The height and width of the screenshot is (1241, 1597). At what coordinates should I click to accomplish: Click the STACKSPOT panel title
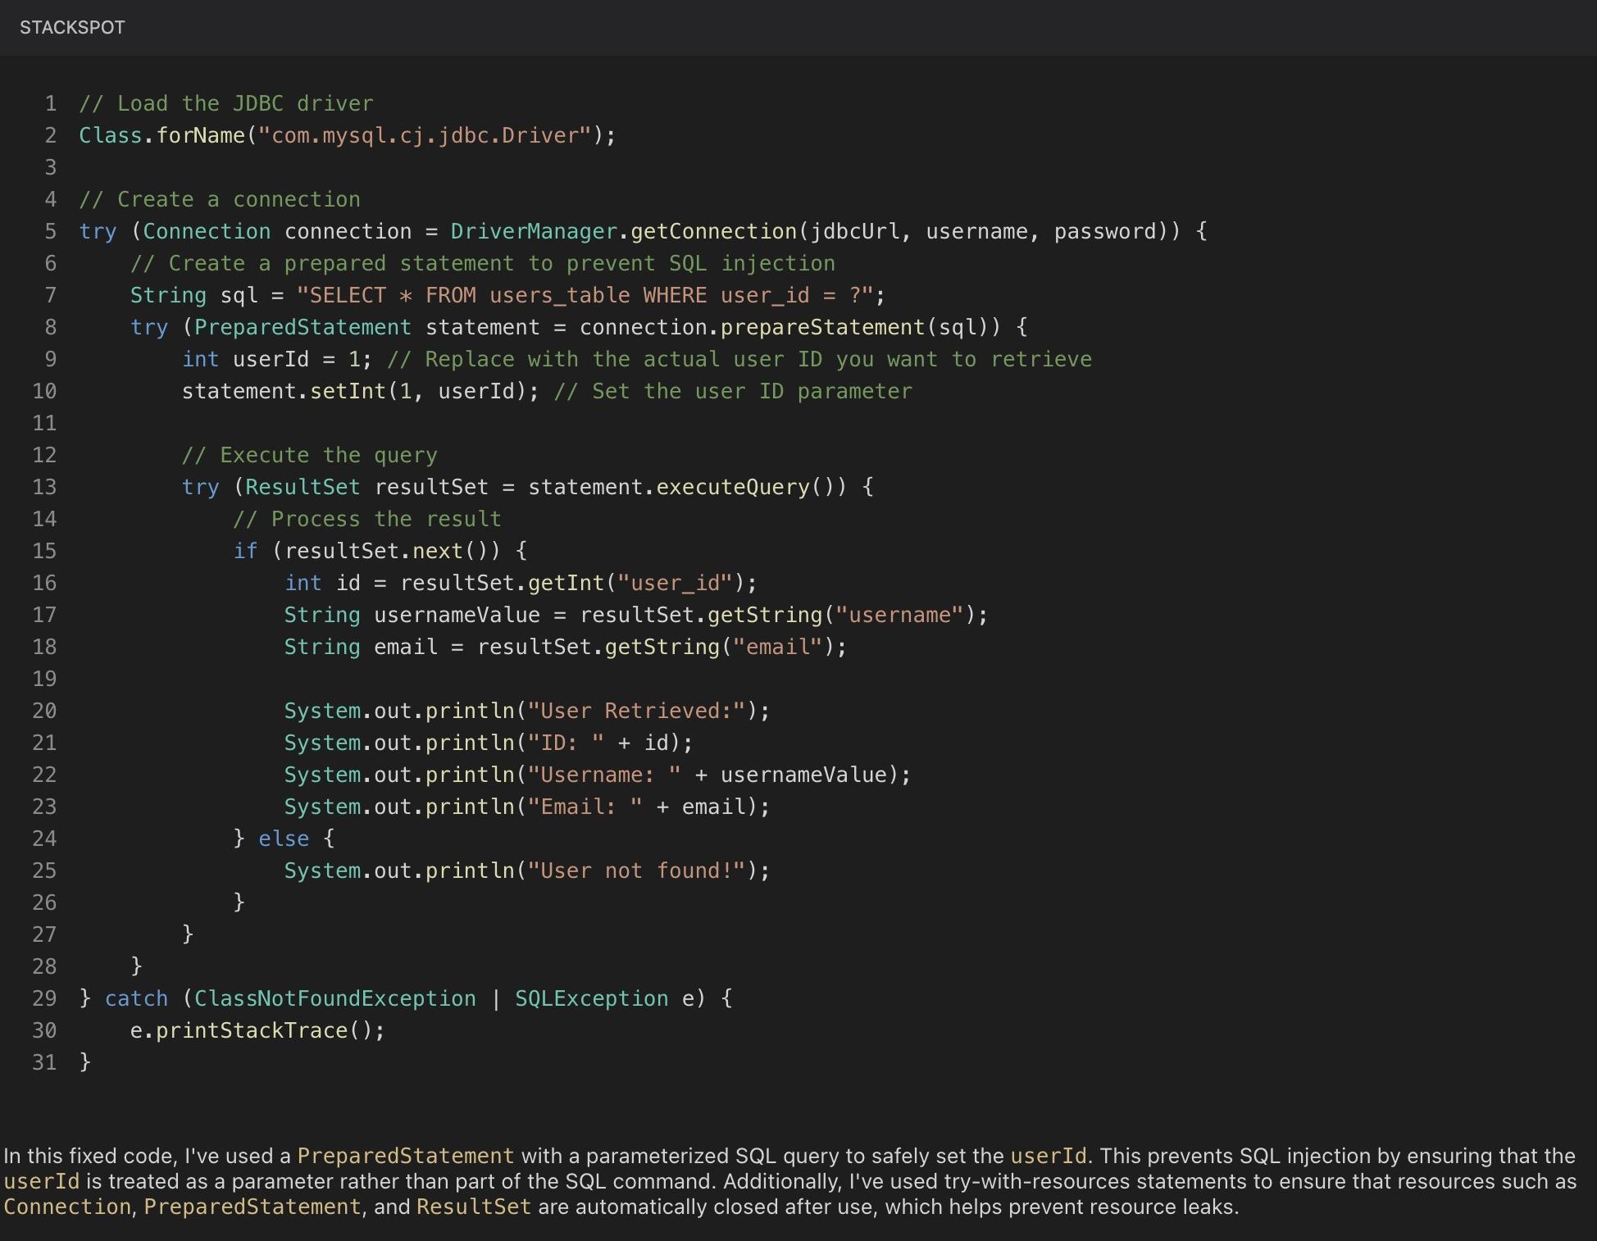[x=72, y=27]
